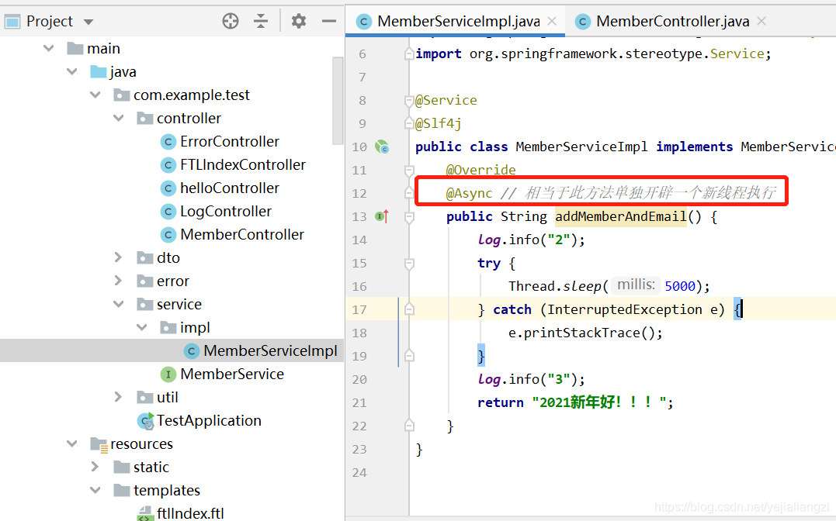
Task: Toggle try block folding at line 15
Action: [x=409, y=263]
